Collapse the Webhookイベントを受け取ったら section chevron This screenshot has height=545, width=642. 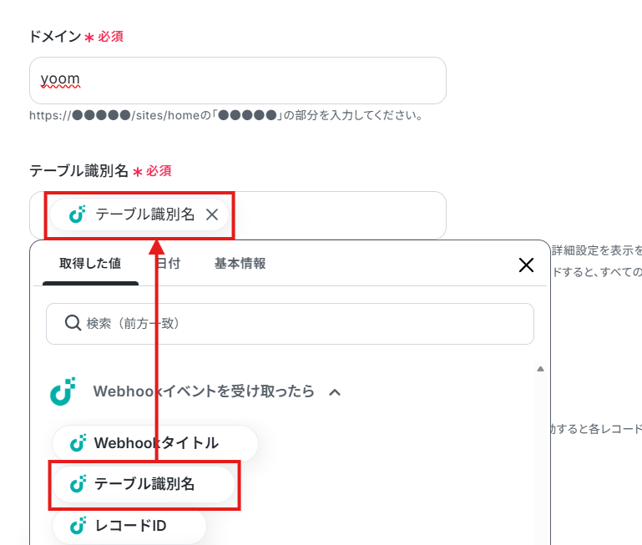[x=335, y=392]
